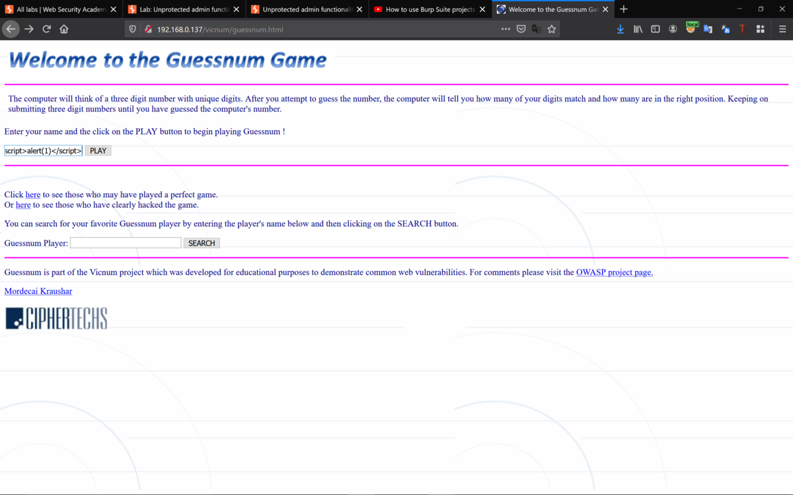The image size is (793, 495).
Task: Open the extension with the 'local' badge
Action: pyautogui.click(x=691, y=28)
